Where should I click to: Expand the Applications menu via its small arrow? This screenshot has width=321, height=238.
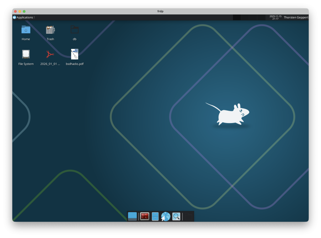click(x=34, y=17)
